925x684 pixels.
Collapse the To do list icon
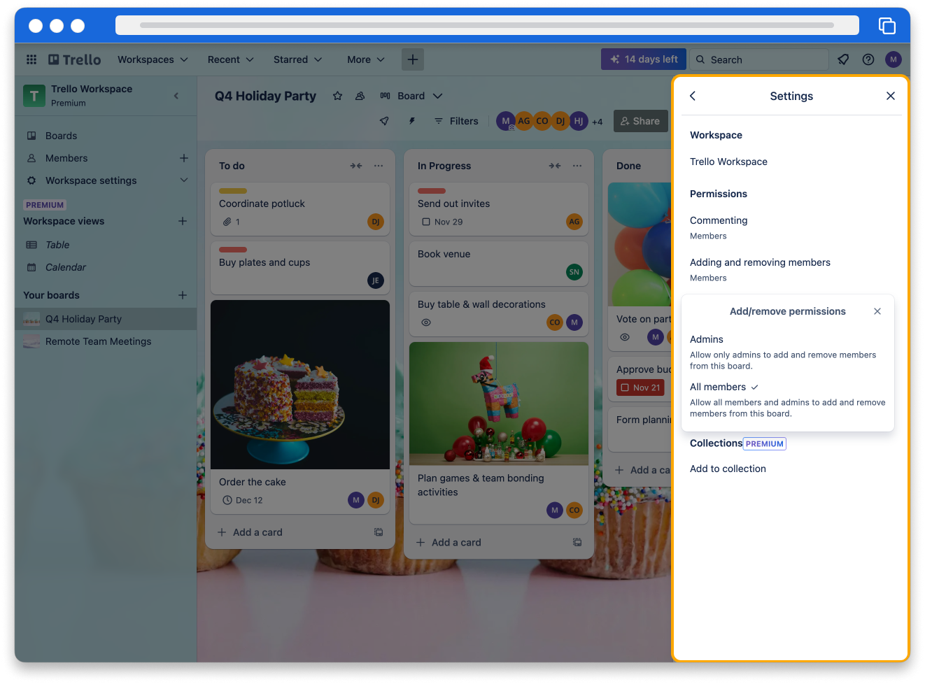356,166
